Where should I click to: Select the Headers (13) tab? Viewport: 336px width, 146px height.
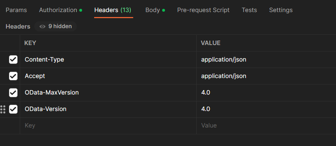pyautogui.click(x=113, y=10)
